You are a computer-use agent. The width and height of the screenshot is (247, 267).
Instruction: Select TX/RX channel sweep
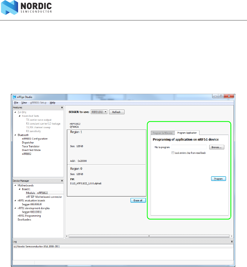click(38, 127)
